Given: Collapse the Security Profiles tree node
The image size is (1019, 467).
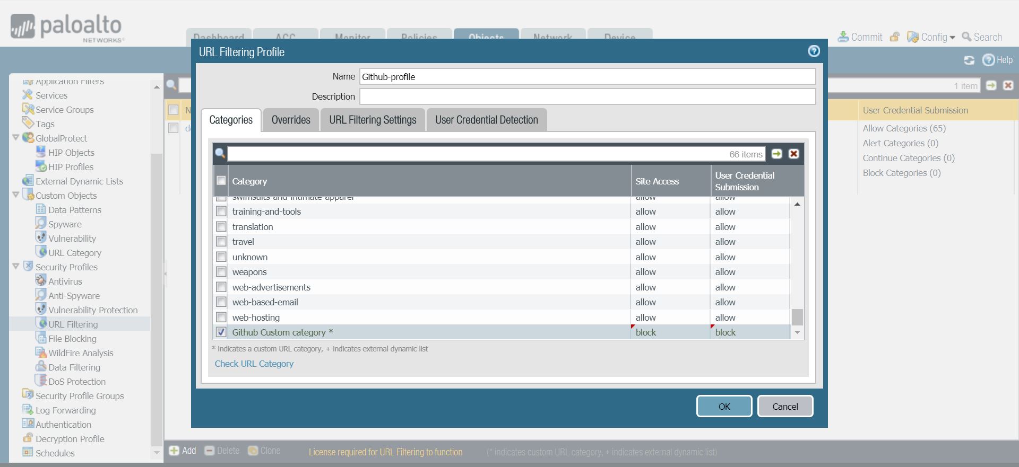Looking at the screenshot, I should [x=16, y=267].
